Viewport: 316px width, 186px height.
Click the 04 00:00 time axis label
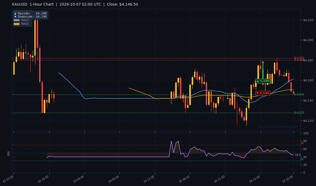click(x=114, y=179)
